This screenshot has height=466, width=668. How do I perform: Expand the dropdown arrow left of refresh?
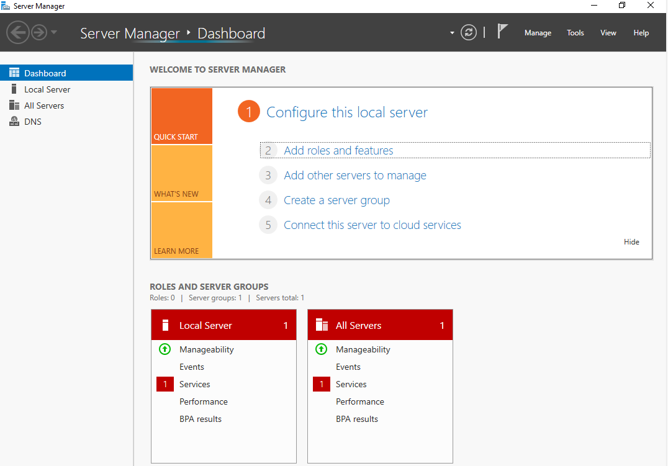point(452,33)
